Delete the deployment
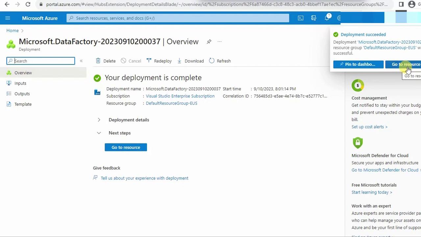This screenshot has height=237, width=421. coord(106,61)
